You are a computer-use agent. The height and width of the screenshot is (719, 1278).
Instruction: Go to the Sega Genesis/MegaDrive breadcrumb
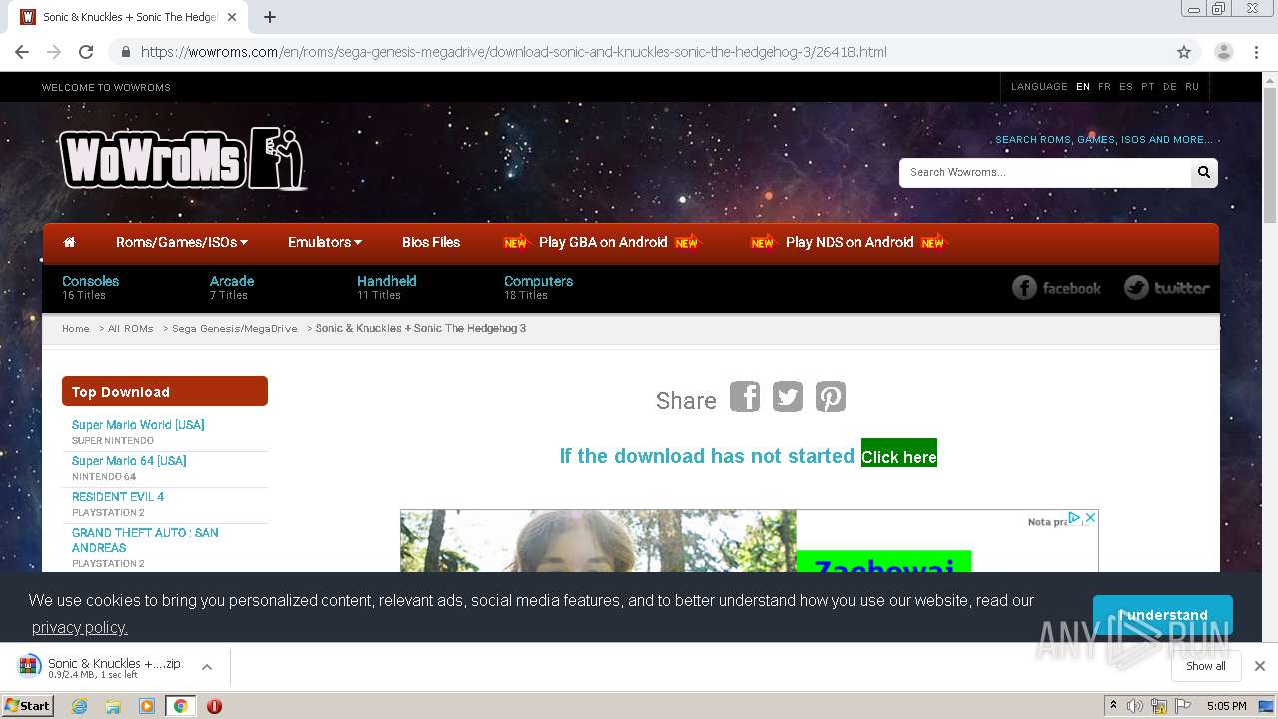pyautogui.click(x=235, y=328)
